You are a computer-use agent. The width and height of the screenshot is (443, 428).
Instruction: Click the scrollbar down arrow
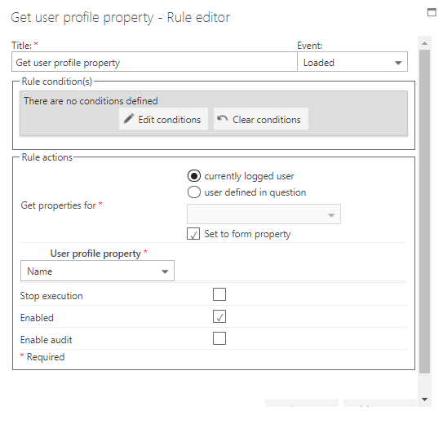tap(424, 399)
